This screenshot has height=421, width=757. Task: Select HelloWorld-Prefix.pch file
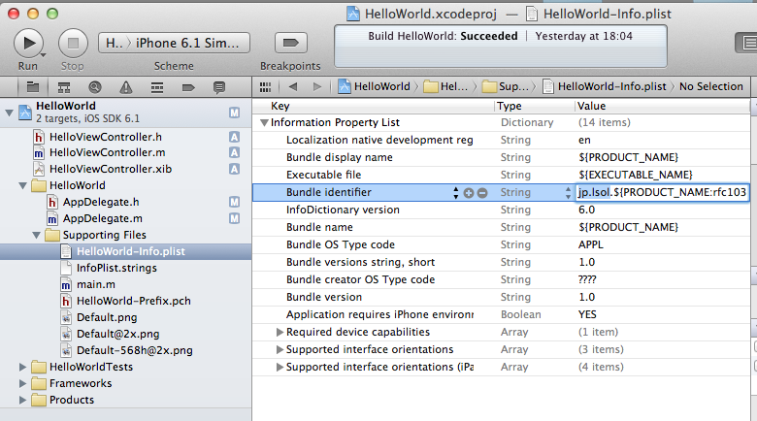tap(133, 302)
